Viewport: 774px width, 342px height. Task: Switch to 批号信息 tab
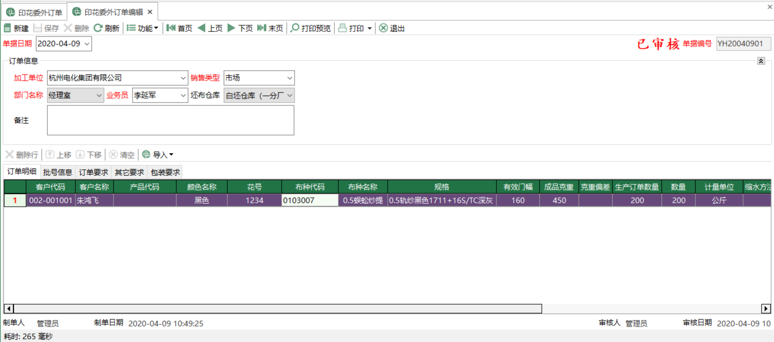tap(58, 172)
